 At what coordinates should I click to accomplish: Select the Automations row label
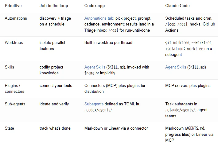coord(16,18)
